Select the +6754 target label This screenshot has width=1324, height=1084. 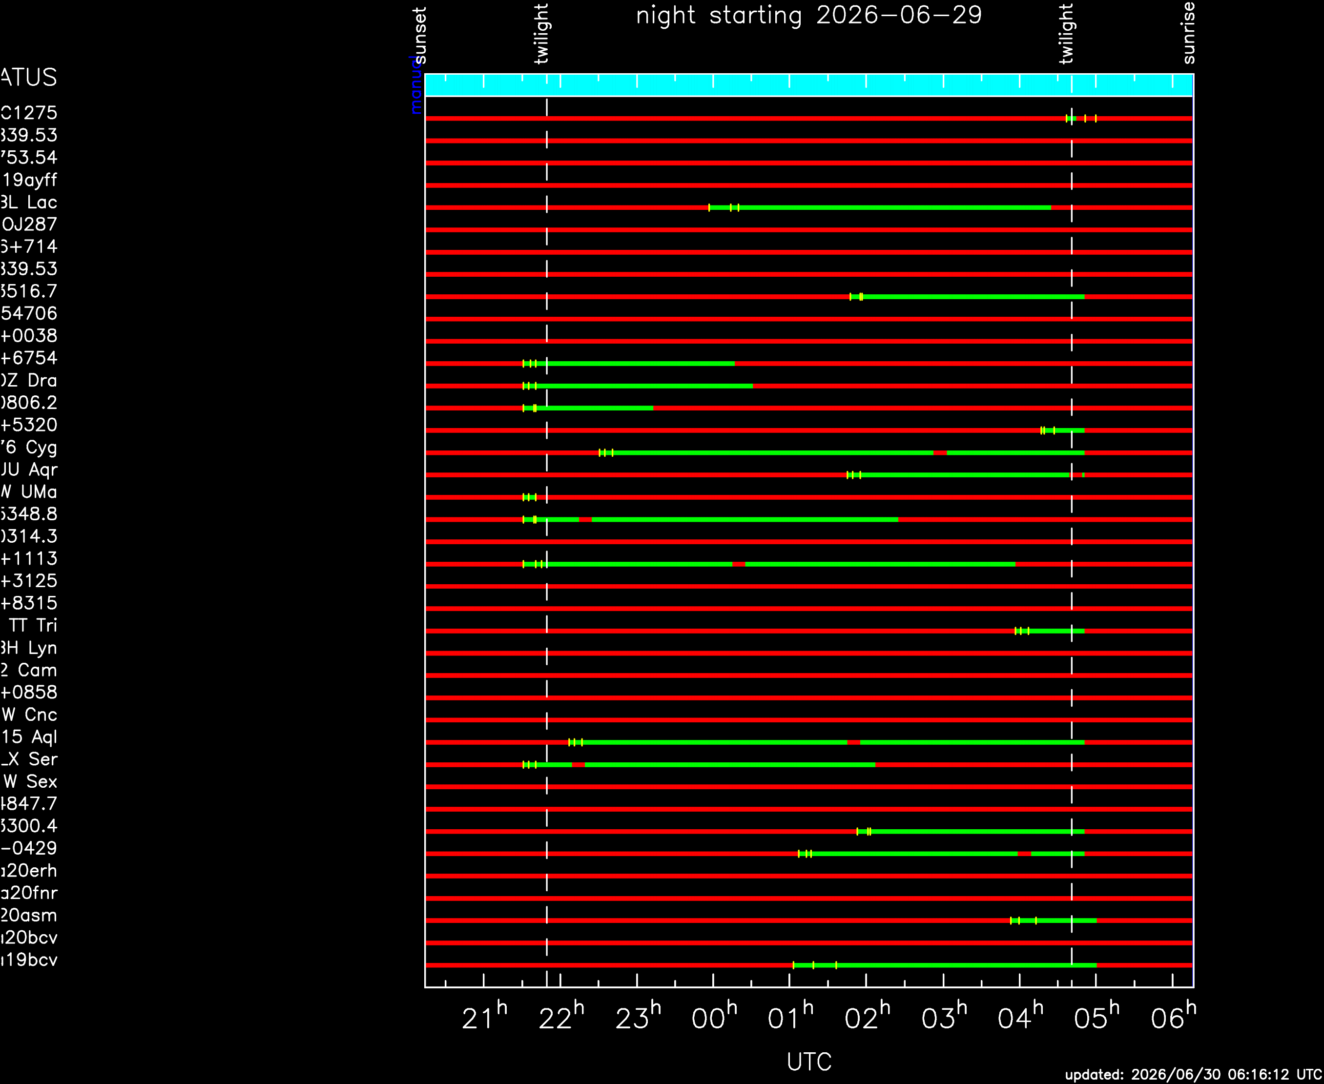[29, 358]
